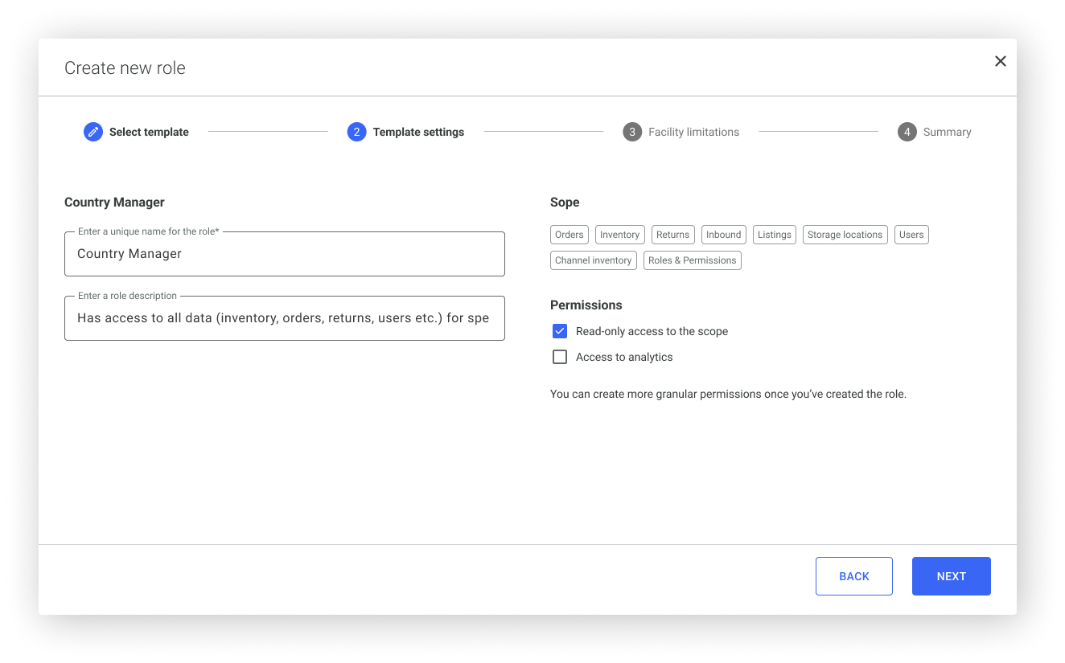The image size is (1065, 663).
Task: Click the Roles & Permissions chip
Action: pyautogui.click(x=692, y=260)
